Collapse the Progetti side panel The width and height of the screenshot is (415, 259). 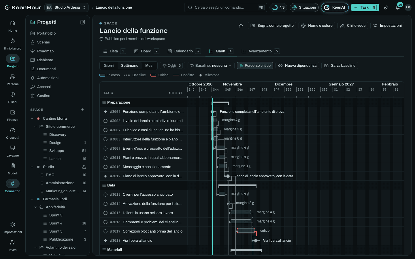[x=83, y=22]
